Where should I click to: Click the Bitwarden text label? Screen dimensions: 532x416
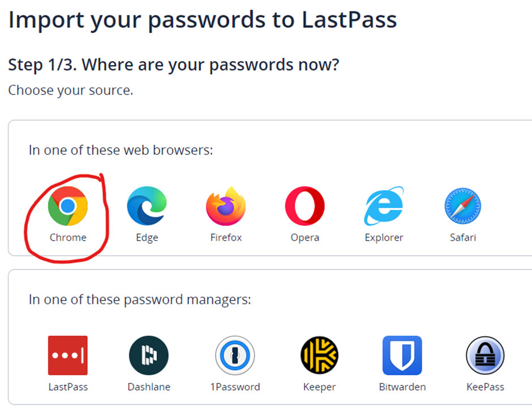(402, 387)
